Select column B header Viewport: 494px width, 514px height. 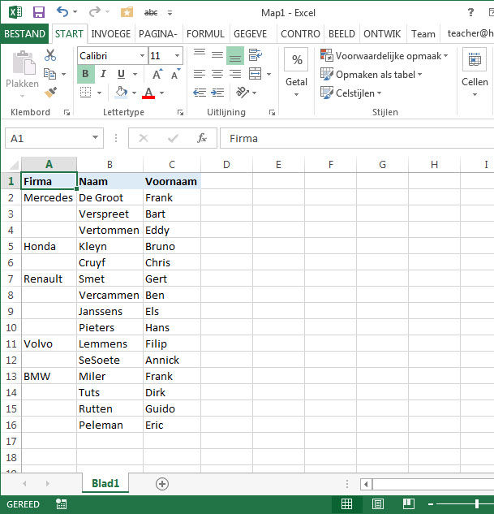pos(110,164)
